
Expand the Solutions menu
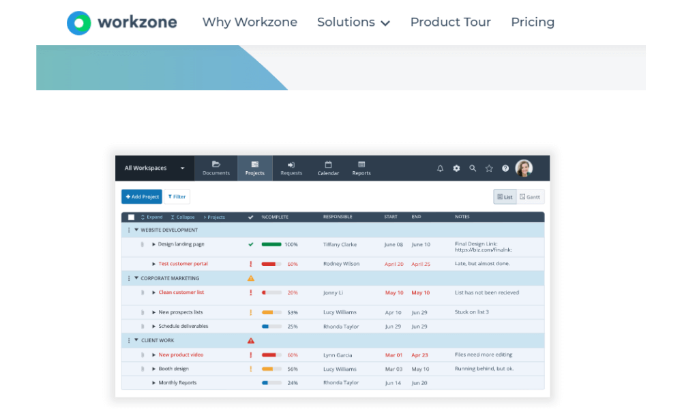[353, 22]
